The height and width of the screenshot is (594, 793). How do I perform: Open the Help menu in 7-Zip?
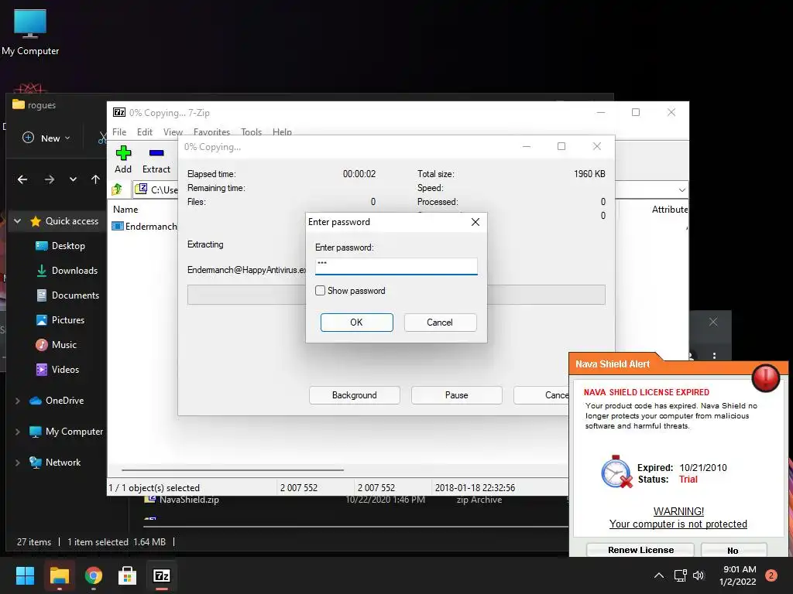[x=282, y=131]
